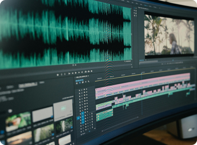
Task: Click the Insert button under Source monitor
Action: [x=86, y=72]
